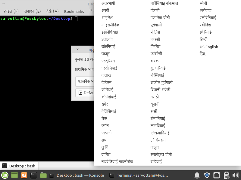Open the फ़ाइल (F) menu
241x180 pixels.
point(11,11)
